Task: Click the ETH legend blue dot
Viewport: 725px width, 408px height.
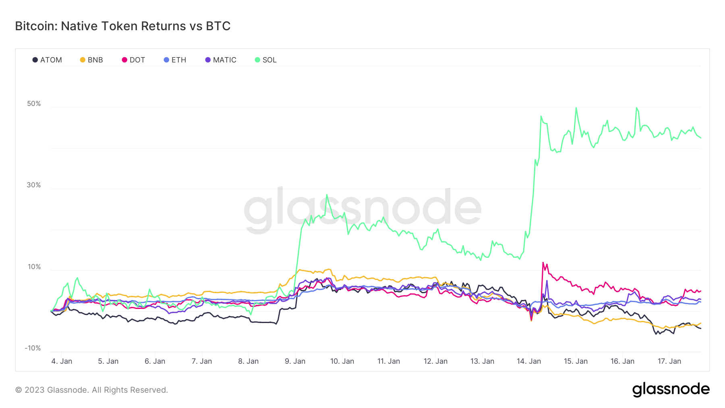Action: click(x=166, y=60)
